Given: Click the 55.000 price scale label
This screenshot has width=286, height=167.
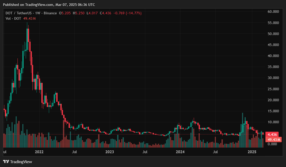Looking at the screenshot, I should point(273,23).
